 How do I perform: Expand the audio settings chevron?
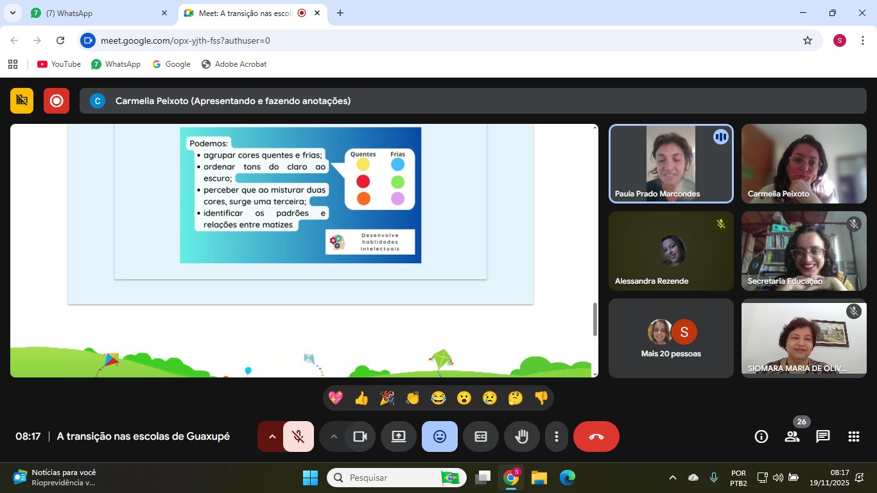point(272,437)
